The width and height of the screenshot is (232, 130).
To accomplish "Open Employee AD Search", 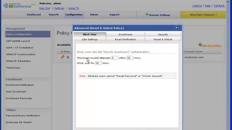I will pos(19,122).
